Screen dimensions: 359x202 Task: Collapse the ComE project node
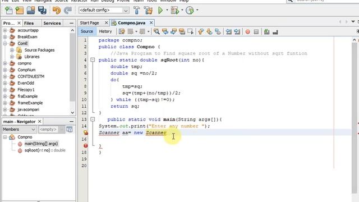(x=5, y=43)
